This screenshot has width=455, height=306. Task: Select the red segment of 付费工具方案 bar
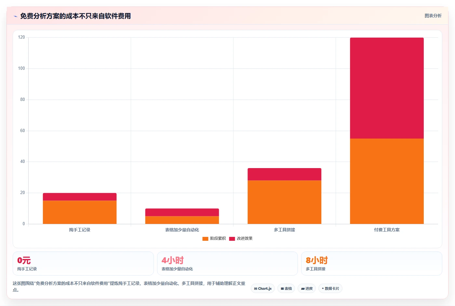coord(387,88)
